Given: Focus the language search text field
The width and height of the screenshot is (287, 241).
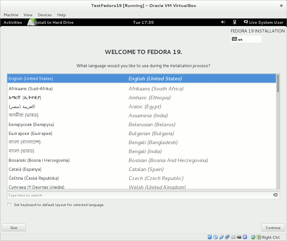Looking at the screenshot, I should point(140,195).
